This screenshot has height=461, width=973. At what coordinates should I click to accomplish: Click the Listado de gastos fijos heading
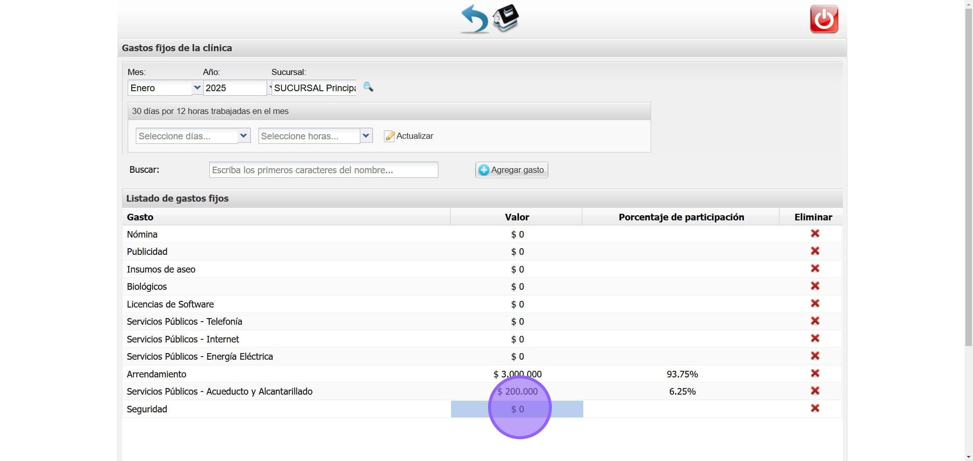tap(177, 198)
